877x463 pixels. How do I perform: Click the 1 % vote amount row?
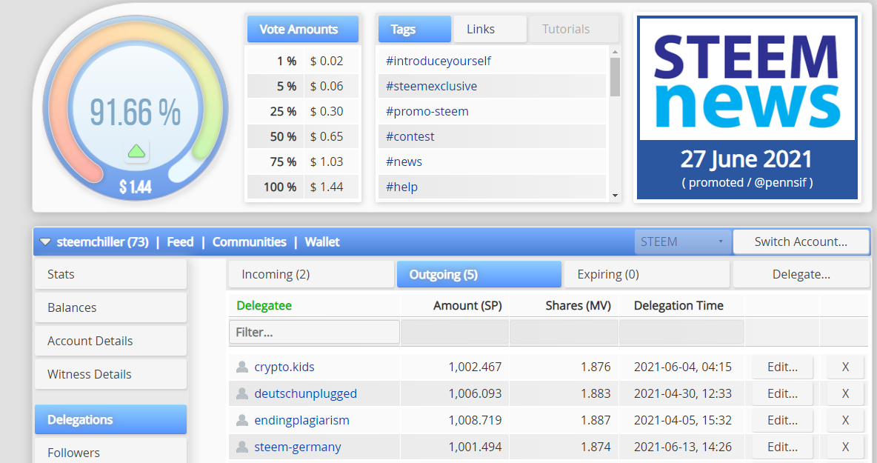click(x=303, y=61)
